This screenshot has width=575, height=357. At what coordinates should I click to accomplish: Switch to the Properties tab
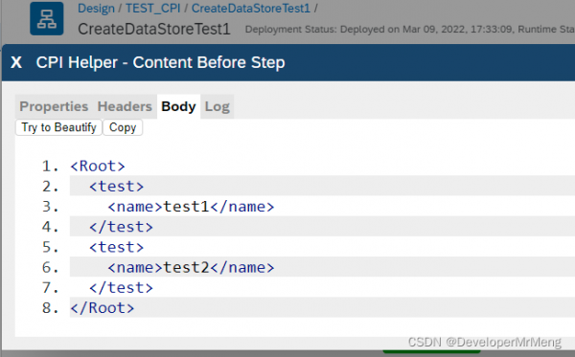click(x=54, y=106)
